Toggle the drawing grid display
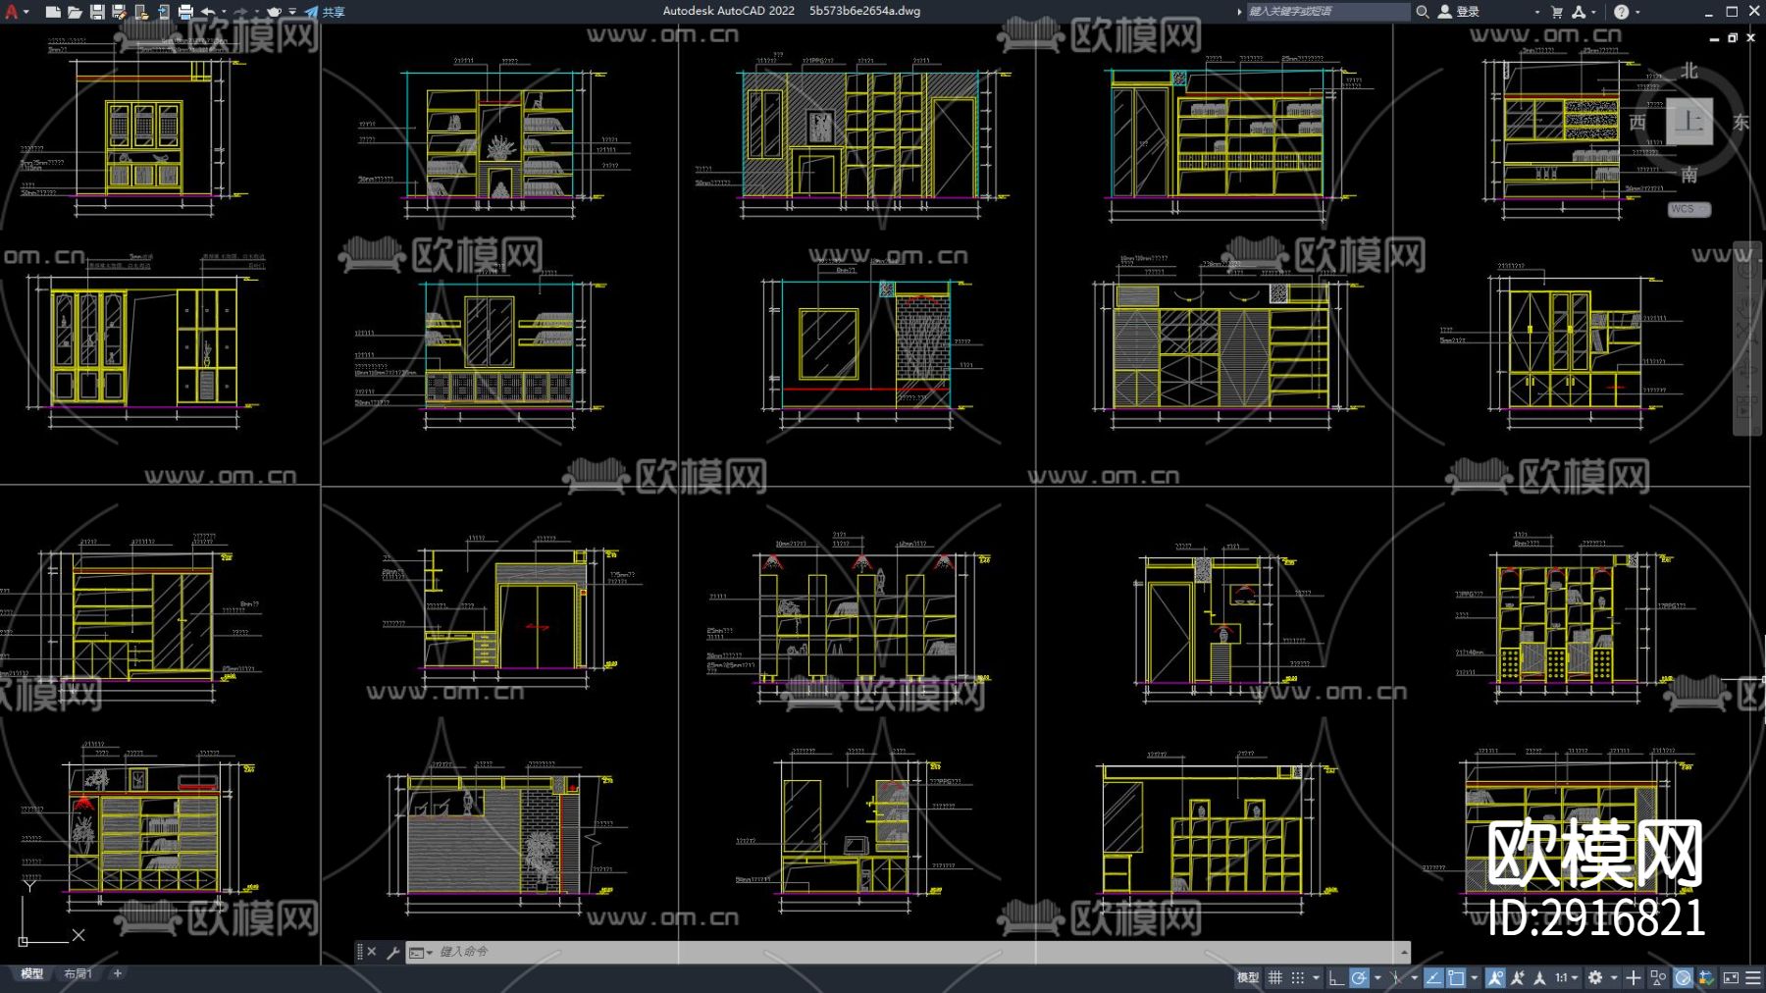The image size is (1766, 993). pos(1275,977)
